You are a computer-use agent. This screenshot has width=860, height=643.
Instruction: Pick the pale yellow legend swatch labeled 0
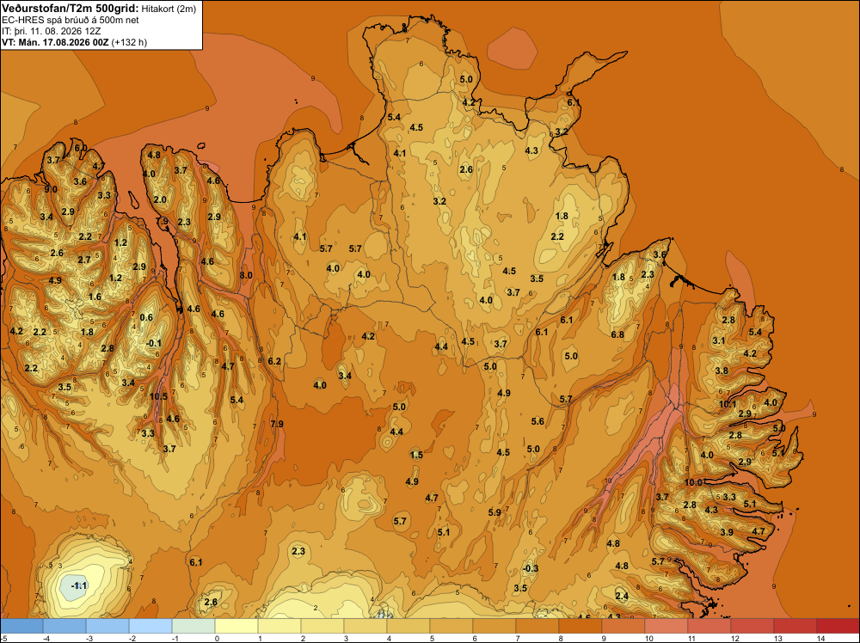[236, 626]
